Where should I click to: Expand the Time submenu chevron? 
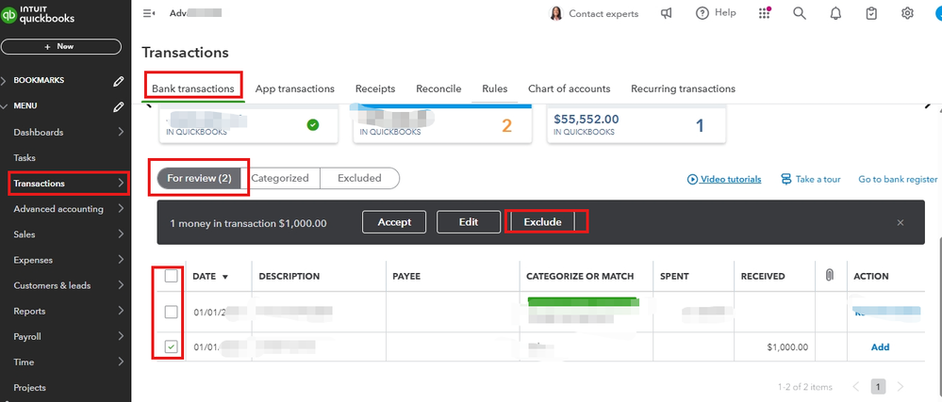pyautogui.click(x=121, y=362)
